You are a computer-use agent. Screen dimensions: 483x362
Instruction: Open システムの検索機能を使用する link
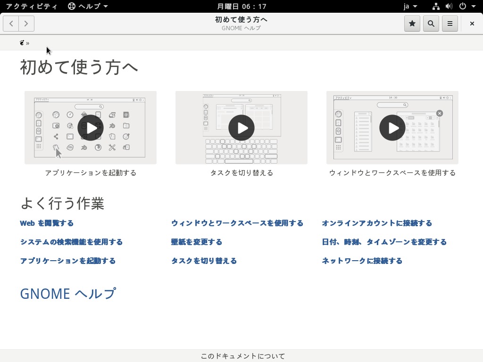(72, 242)
